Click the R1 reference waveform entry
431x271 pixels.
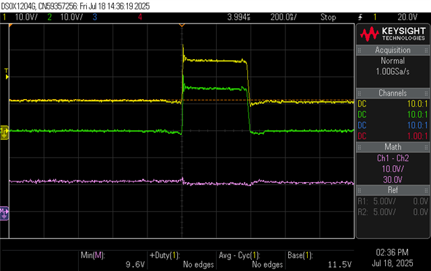pyautogui.click(x=393, y=201)
